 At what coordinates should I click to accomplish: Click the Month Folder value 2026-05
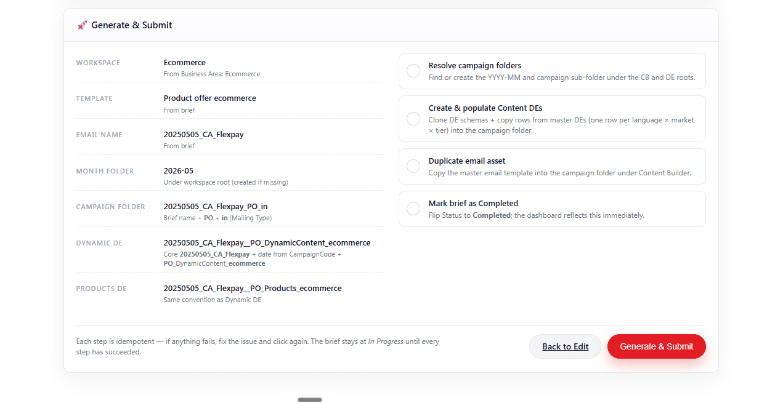pos(179,171)
